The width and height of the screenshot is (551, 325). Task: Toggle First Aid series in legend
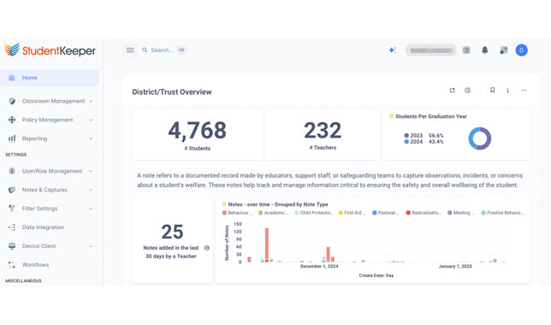click(x=352, y=213)
